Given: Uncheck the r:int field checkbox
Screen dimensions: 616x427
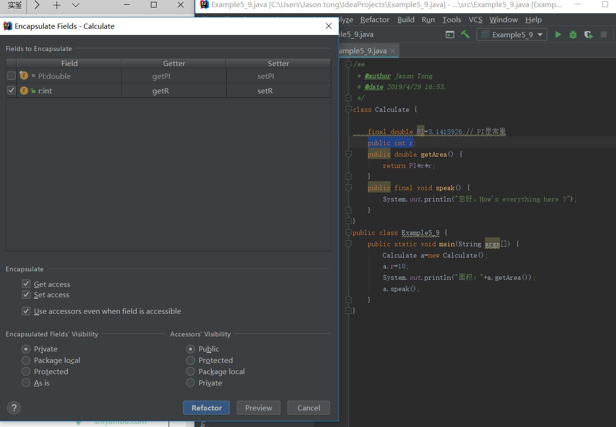Looking at the screenshot, I should pyautogui.click(x=11, y=91).
